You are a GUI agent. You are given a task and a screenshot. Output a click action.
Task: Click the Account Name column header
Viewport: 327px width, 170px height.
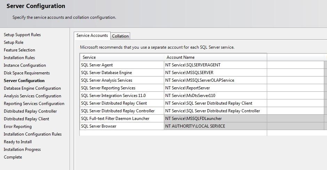[215, 57]
